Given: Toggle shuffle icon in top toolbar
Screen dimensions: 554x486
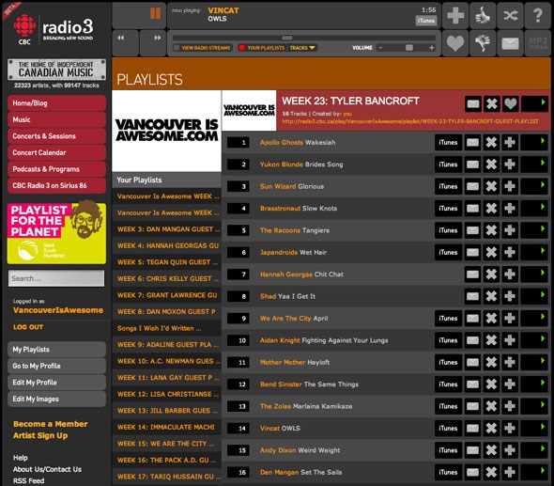Looking at the screenshot, I should [x=510, y=16].
